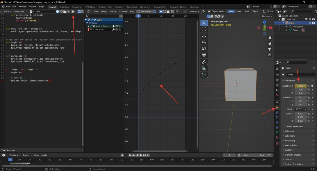The height and width of the screenshot is (171, 317).
Task: Open Output Properties with the printer icon
Action: [277, 79]
